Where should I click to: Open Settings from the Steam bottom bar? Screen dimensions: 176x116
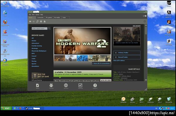point(80,86)
